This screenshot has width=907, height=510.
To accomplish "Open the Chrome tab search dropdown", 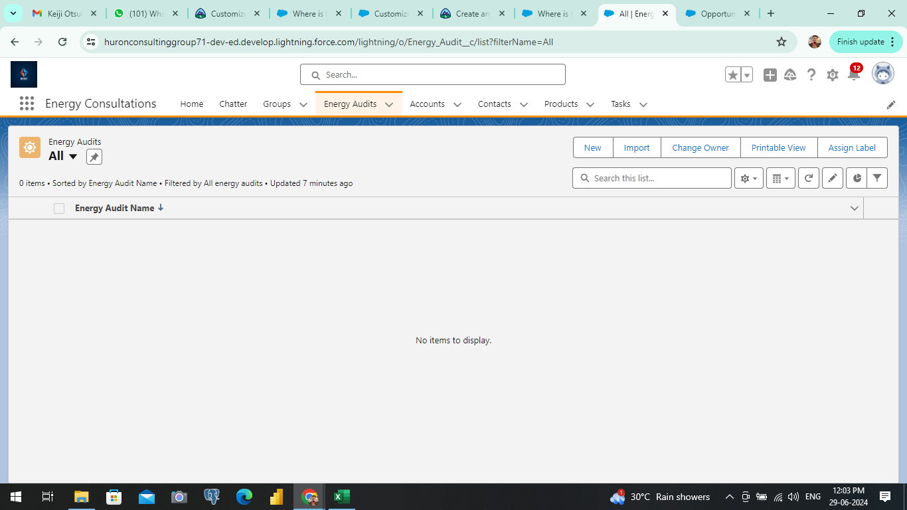I will (x=13, y=13).
